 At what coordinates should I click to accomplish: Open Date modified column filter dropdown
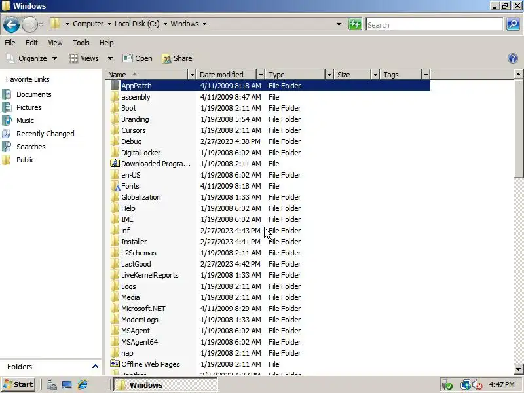coord(261,75)
